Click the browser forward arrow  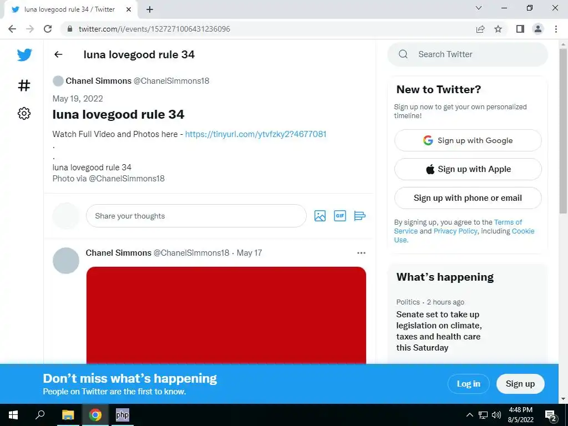point(30,29)
